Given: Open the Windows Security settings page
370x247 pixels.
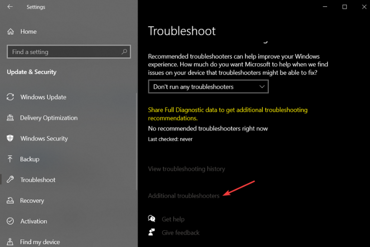Looking at the screenshot, I should click(44, 139).
